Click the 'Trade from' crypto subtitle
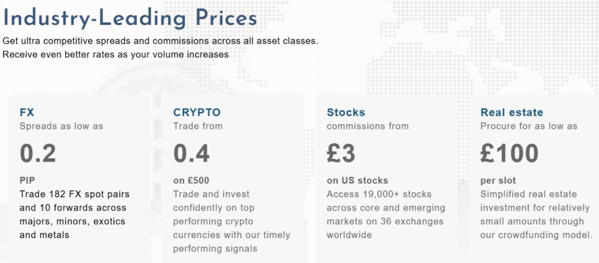The image size is (599, 263). click(198, 126)
